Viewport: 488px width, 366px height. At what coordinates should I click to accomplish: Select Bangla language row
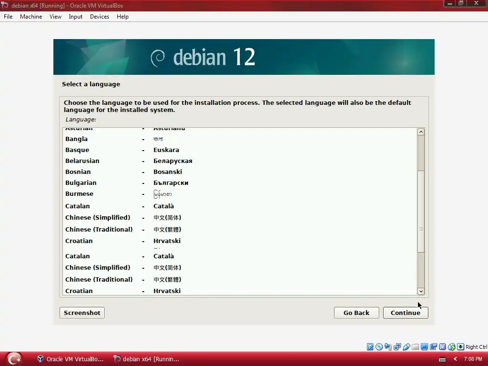(x=240, y=139)
